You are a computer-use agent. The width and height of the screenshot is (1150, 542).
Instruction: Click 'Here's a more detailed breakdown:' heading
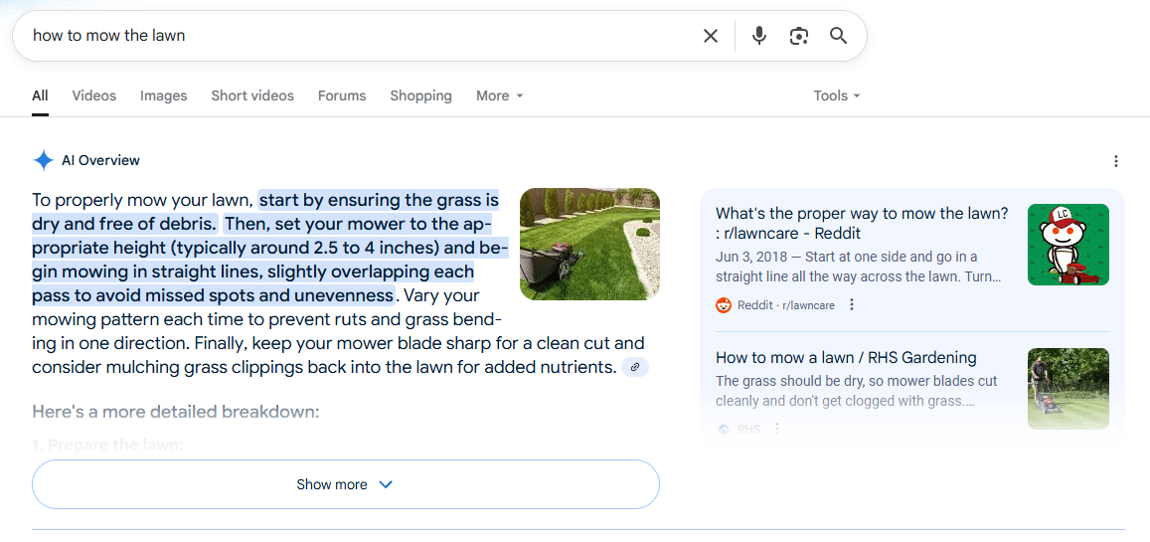coord(176,412)
